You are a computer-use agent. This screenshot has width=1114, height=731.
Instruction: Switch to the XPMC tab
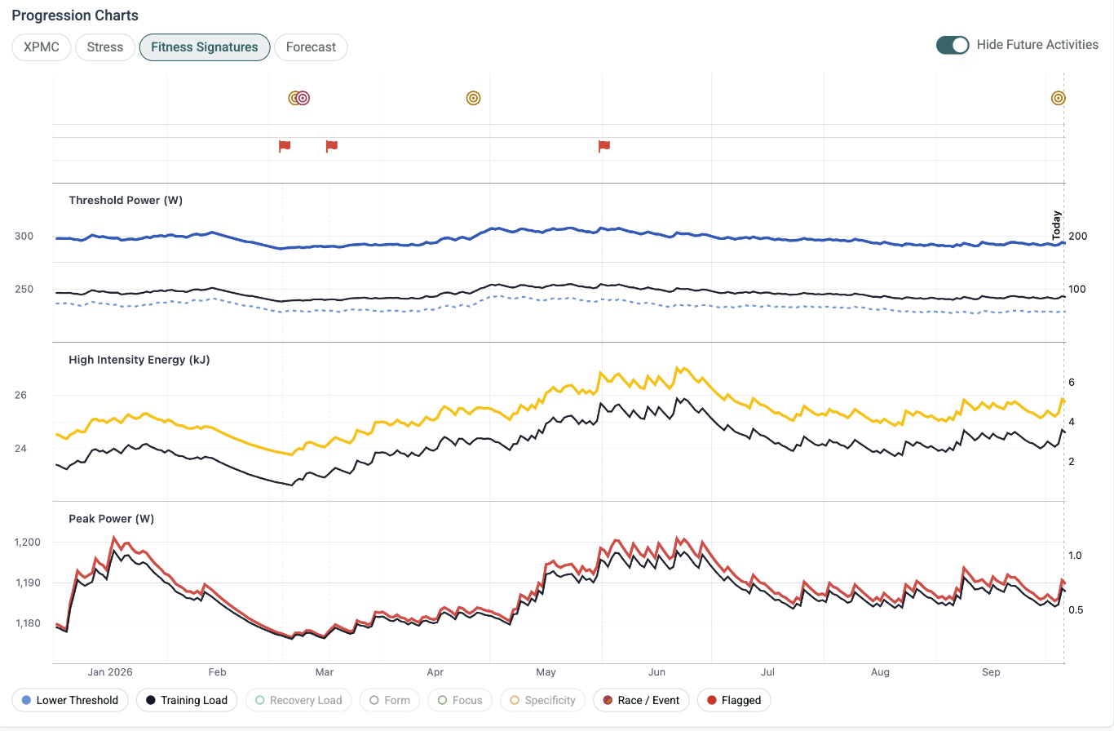coord(42,47)
